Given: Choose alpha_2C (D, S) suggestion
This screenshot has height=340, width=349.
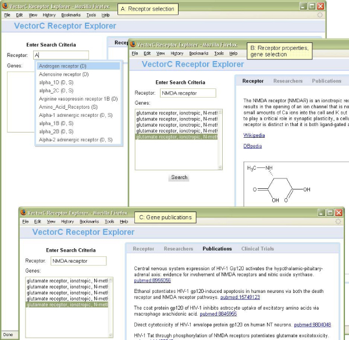Looking at the screenshot, I should [x=79, y=91].
